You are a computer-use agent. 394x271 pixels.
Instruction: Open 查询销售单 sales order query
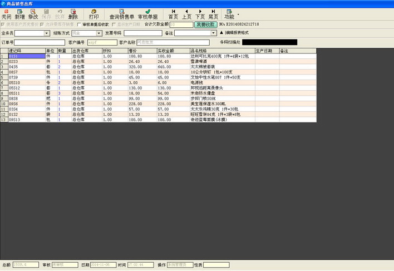pos(121,14)
